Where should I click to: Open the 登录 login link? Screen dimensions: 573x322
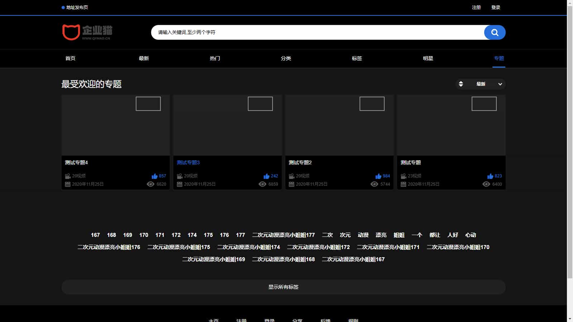496,8
